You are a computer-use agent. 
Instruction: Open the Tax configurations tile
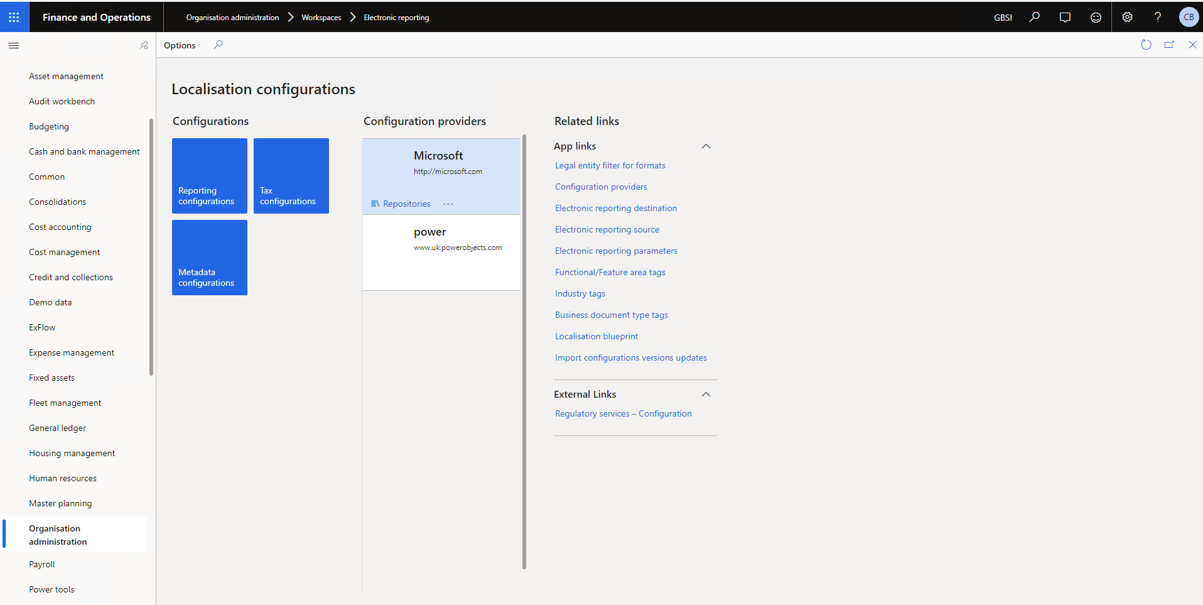click(x=291, y=176)
